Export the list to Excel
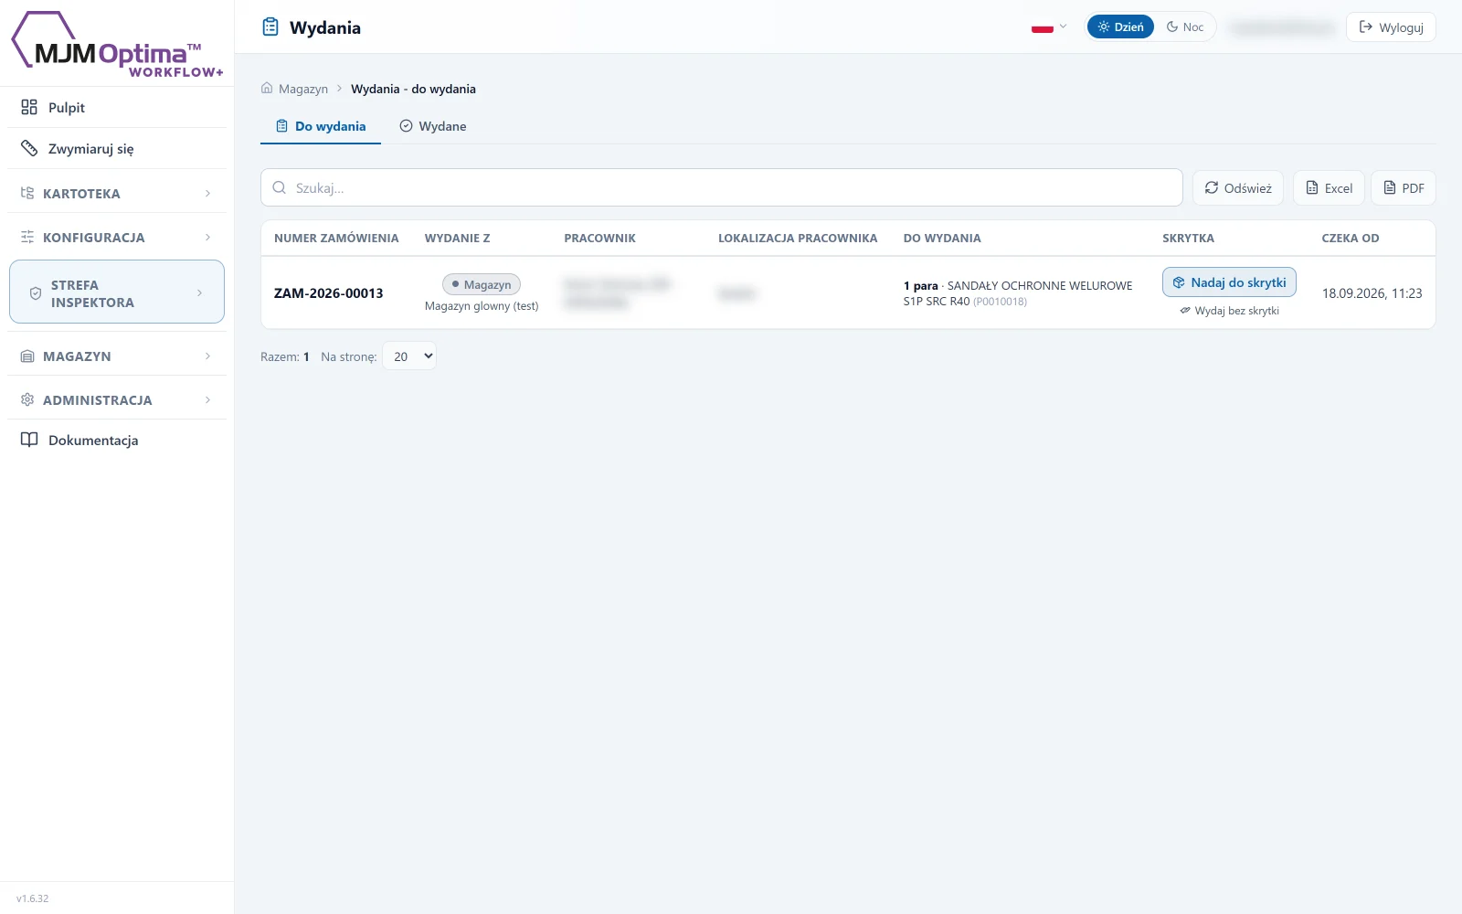 1329,188
